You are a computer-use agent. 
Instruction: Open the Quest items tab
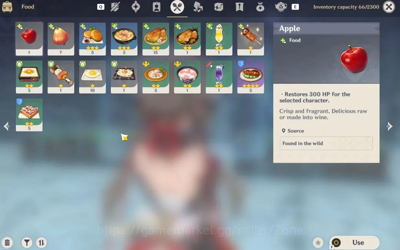point(240,7)
